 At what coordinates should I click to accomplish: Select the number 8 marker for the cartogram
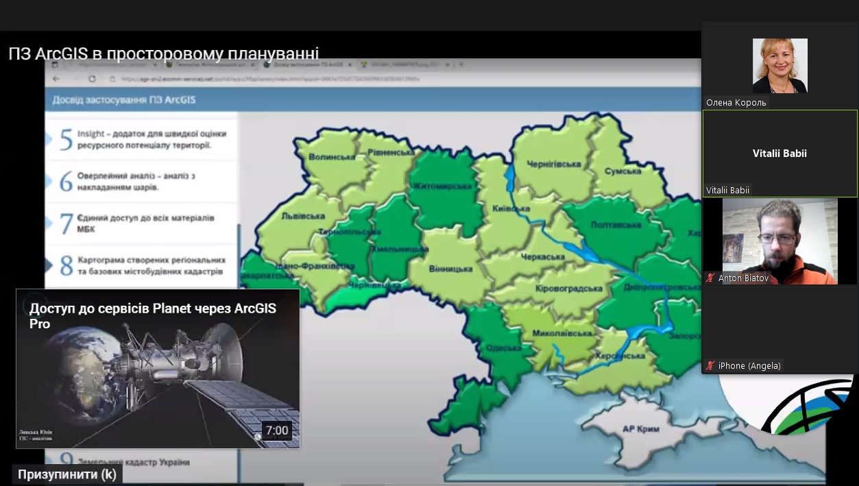pyautogui.click(x=66, y=265)
